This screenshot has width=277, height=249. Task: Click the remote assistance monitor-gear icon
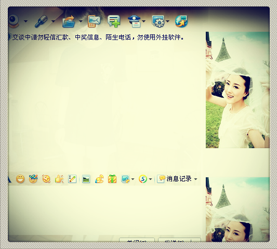click(158, 21)
